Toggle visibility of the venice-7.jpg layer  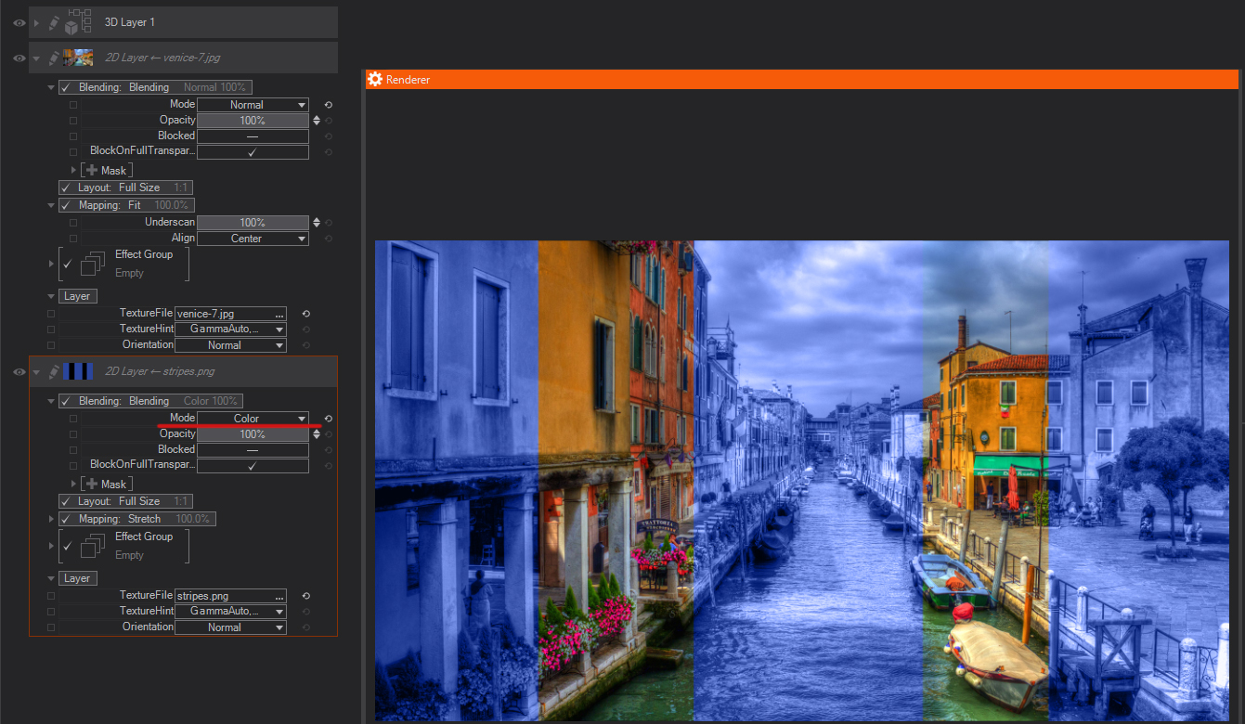pos(19,58)
